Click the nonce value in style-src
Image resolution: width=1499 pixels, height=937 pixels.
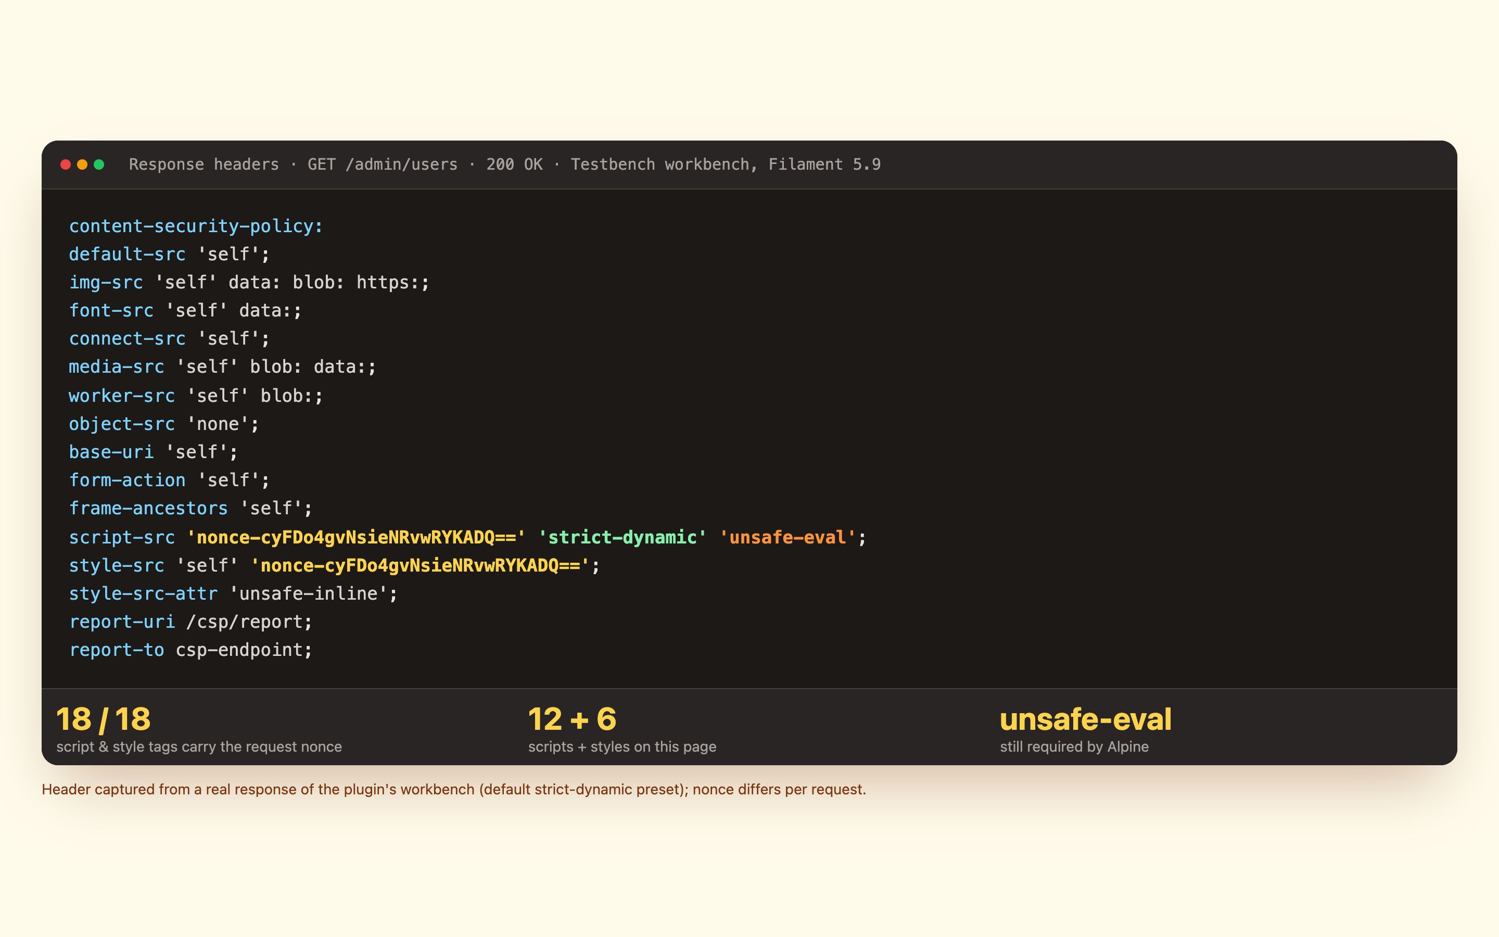(420, 565)
